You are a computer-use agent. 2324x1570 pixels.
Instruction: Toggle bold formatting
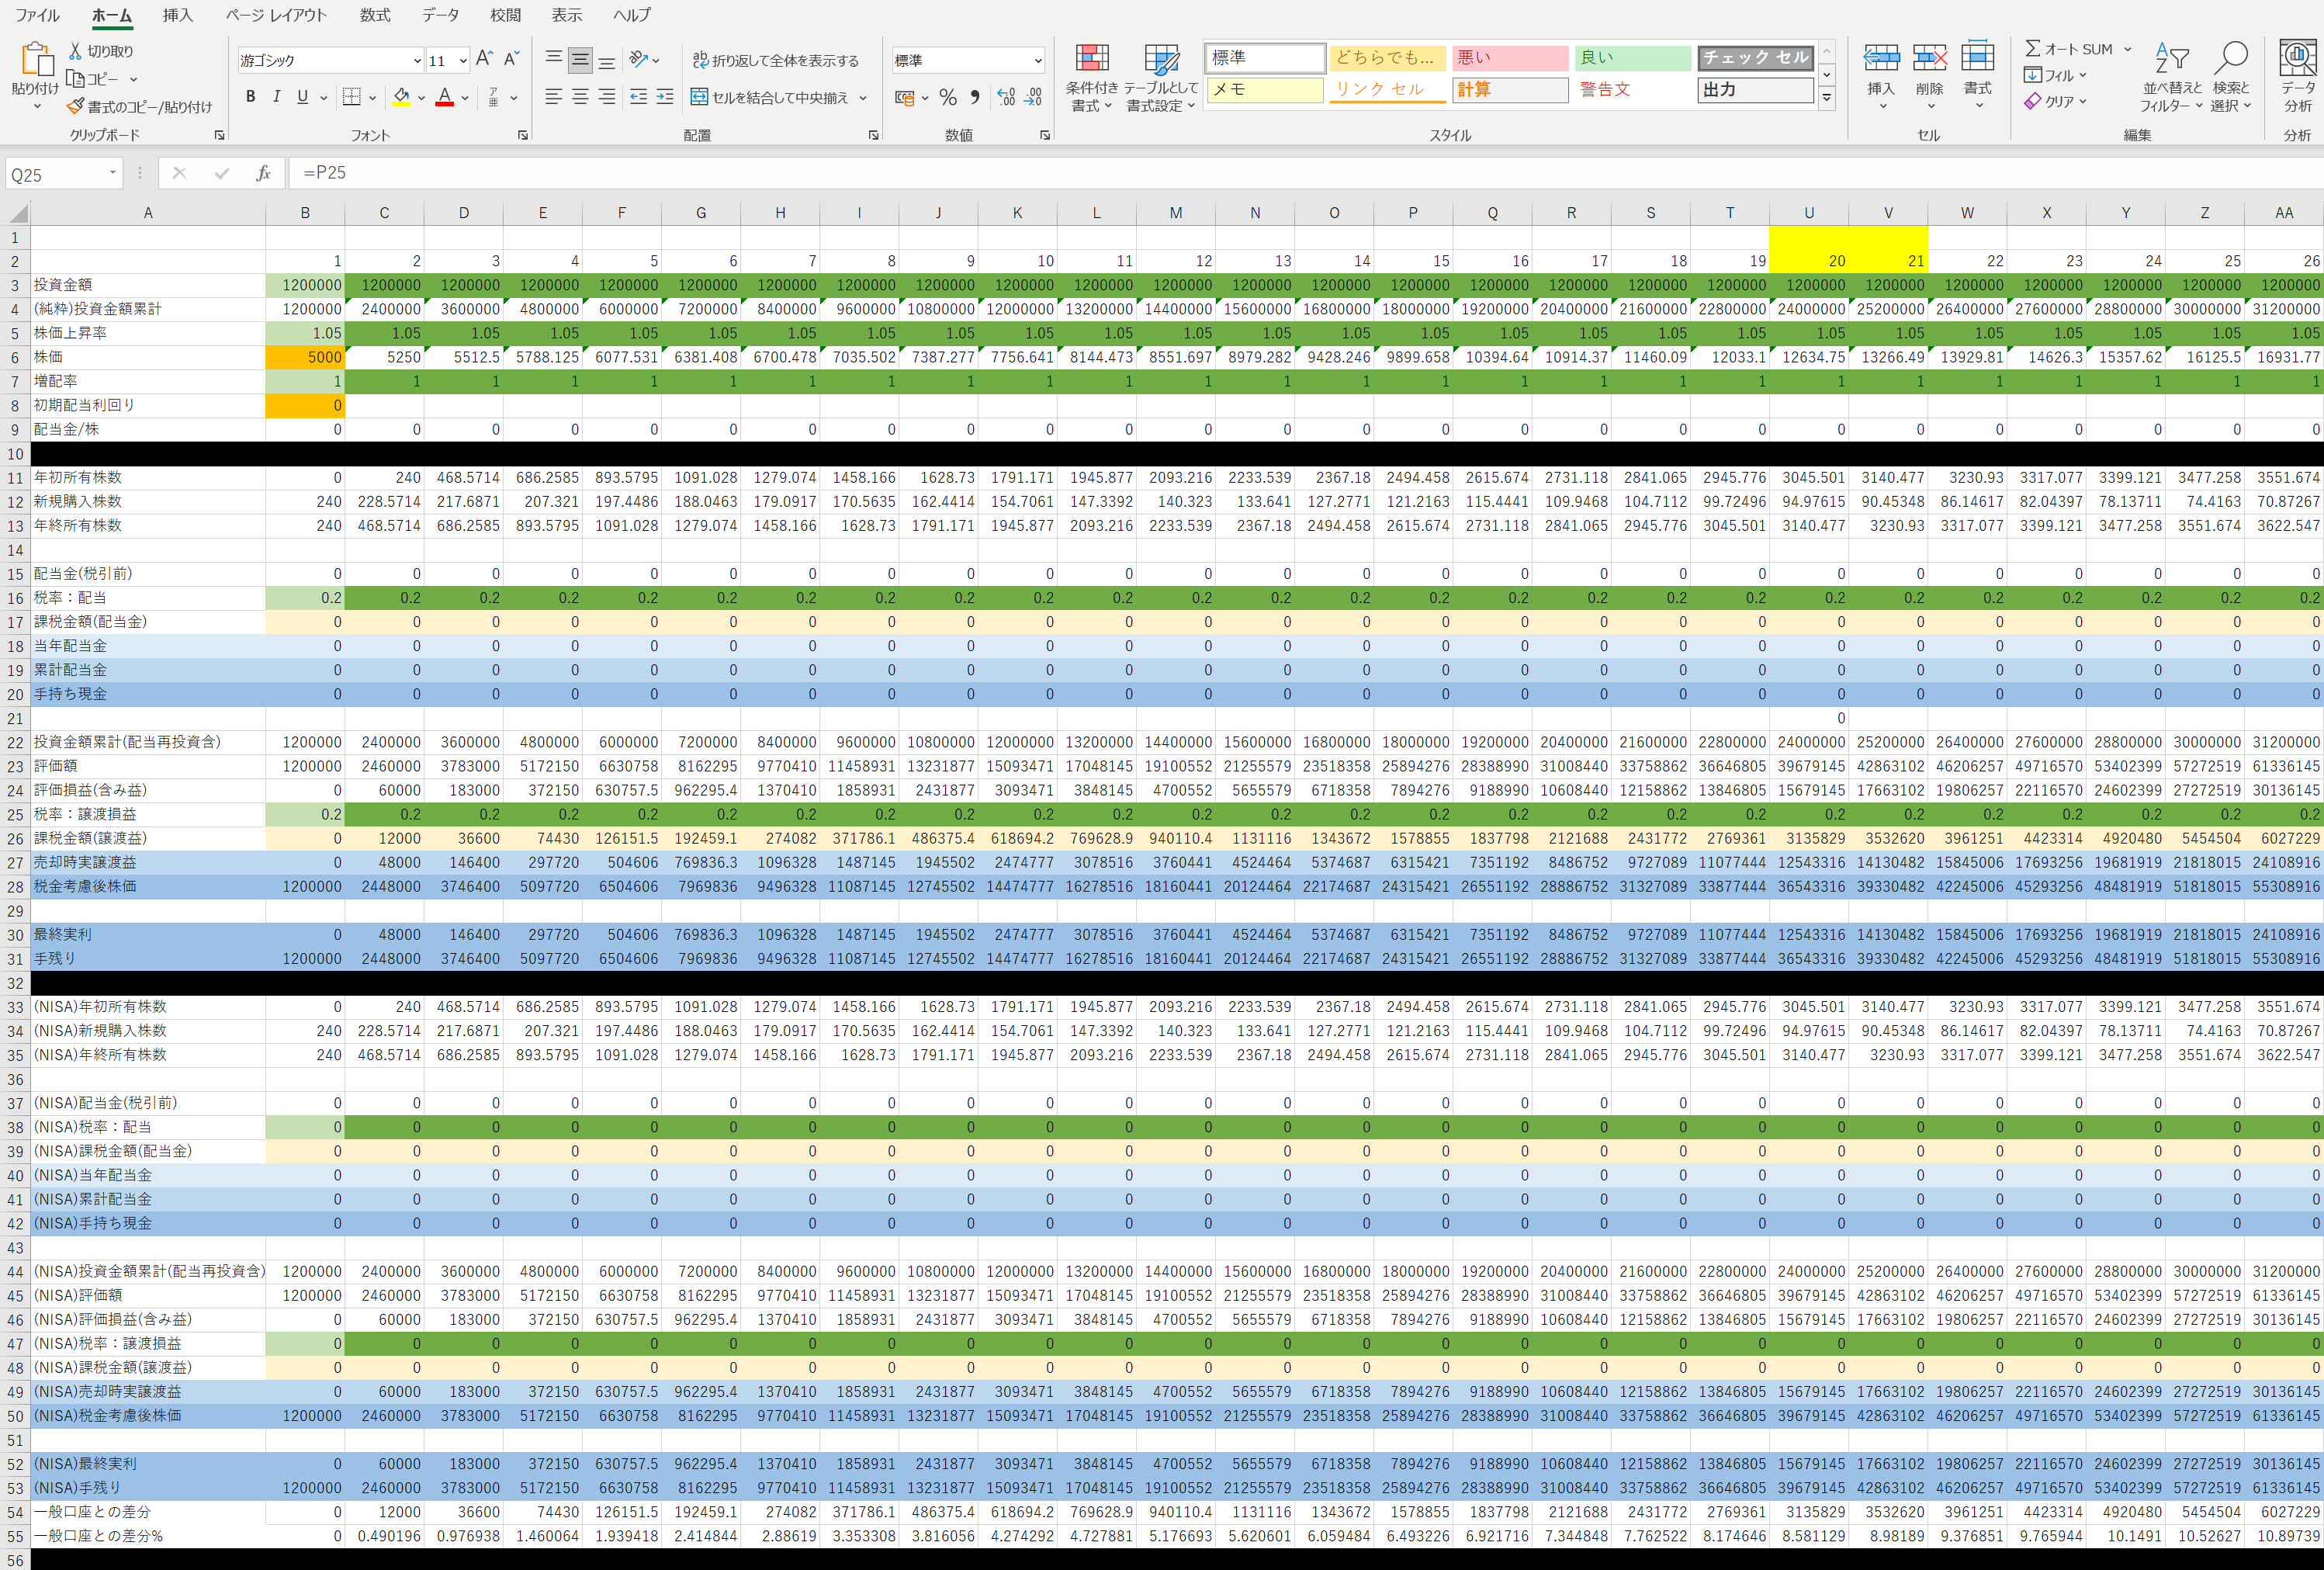tap(250, 97)
